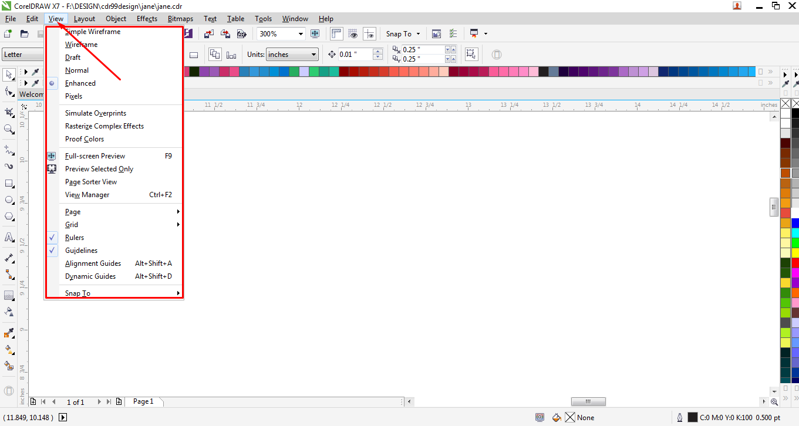Select the Zoom tool

tap(8, 129)
